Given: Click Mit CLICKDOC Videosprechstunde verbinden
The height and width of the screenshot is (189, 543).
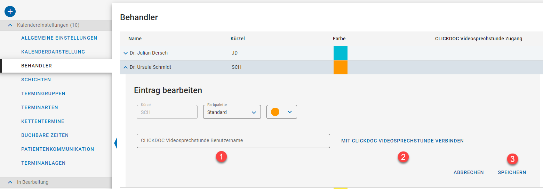Looking at the screenshot, I should click(x=402, y=141).
